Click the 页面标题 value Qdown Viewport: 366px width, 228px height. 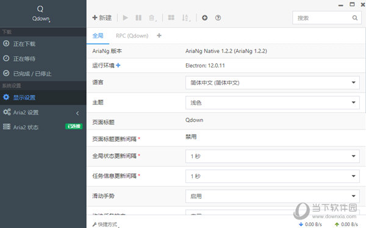[194, 120]
